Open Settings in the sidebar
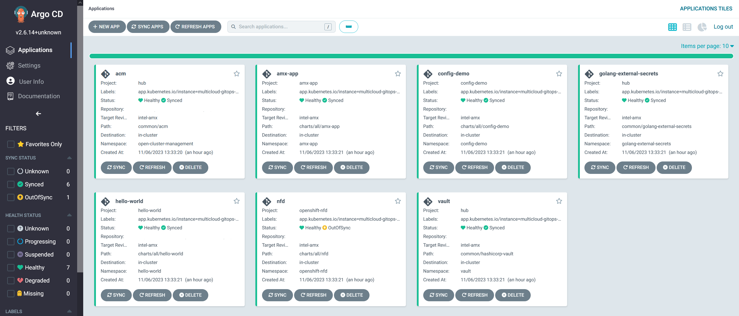The image size is (739, 316). tap(29, 66)
